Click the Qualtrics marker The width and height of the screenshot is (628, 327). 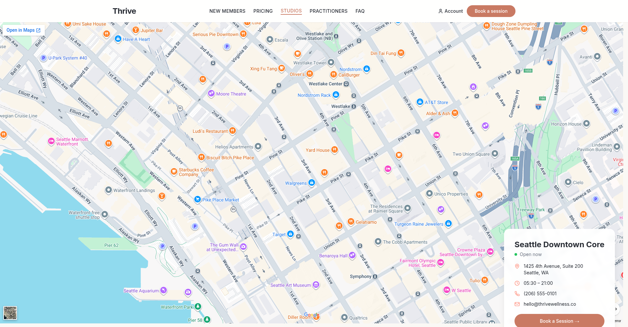pos(344,317)
